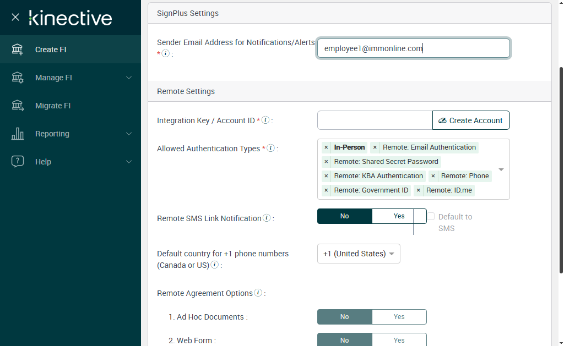Open the +1 (United States) country dropdown
564x346 pixels.
tap(359, 254)
